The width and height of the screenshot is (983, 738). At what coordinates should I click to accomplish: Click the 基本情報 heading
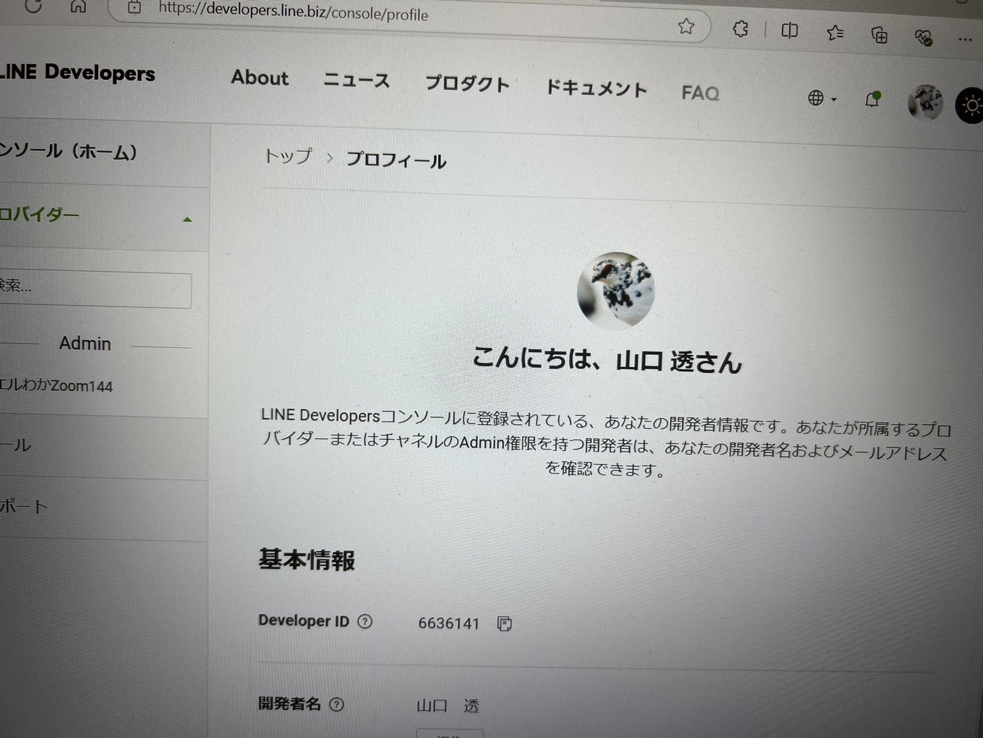[307, 559]
